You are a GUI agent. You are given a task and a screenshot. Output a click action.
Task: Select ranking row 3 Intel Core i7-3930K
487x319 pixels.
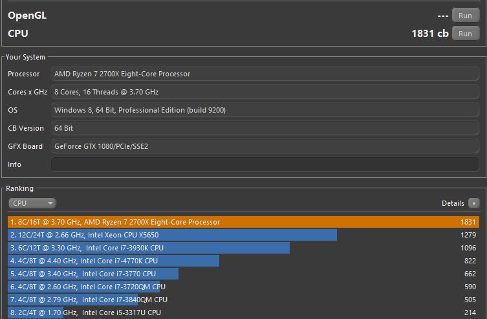tap(243, 248)
